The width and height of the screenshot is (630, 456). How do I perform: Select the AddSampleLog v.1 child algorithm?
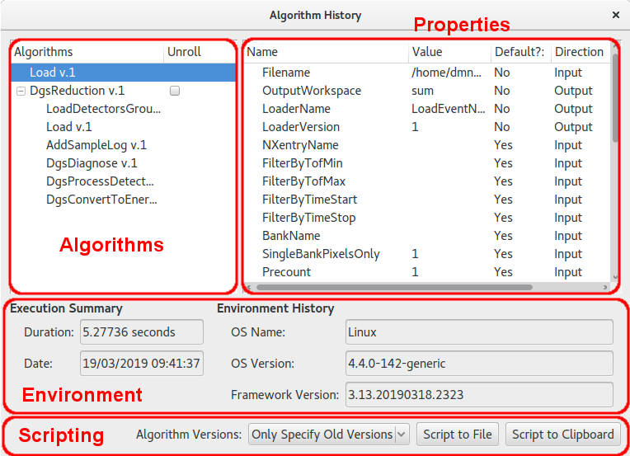click(96, 145)
